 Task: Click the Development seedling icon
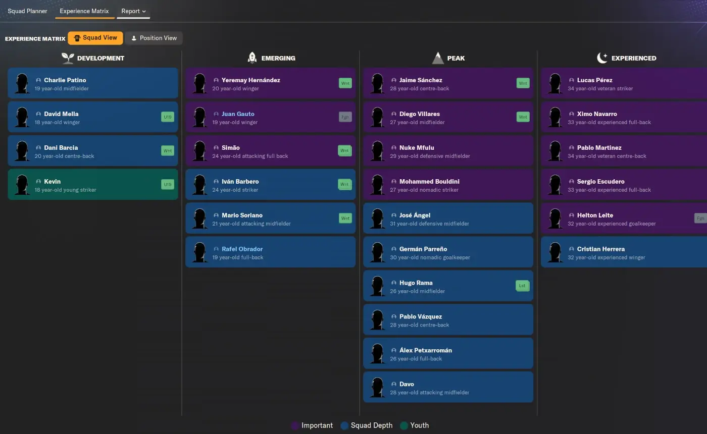[68, 58]
